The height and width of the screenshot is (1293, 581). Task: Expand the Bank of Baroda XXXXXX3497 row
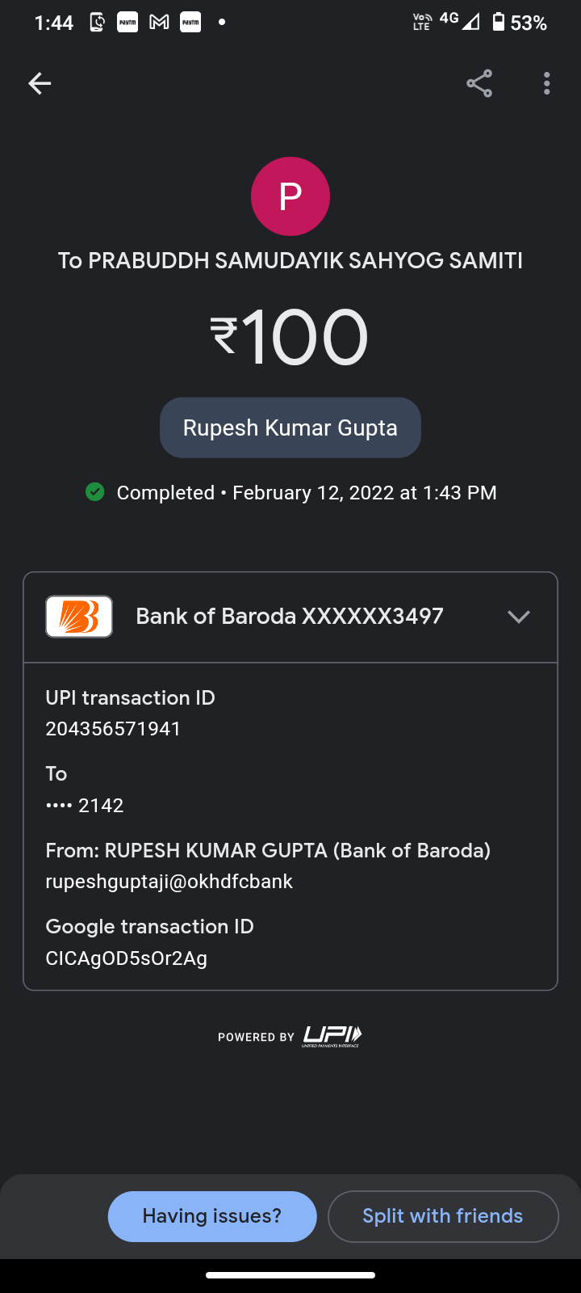pos(290,617)
